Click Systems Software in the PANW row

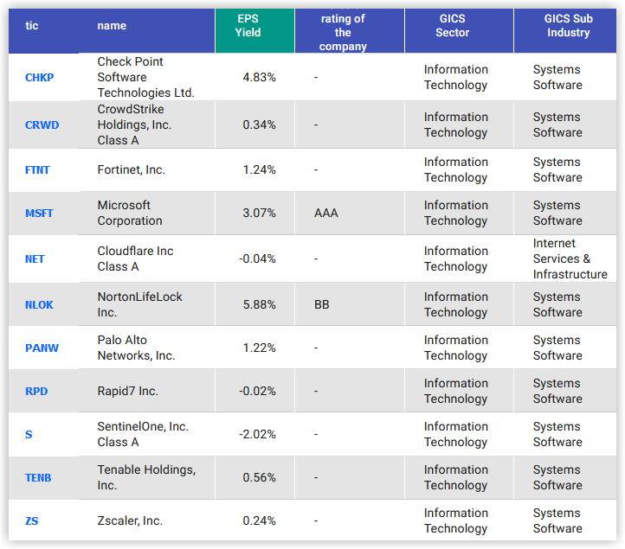[557, 348]
